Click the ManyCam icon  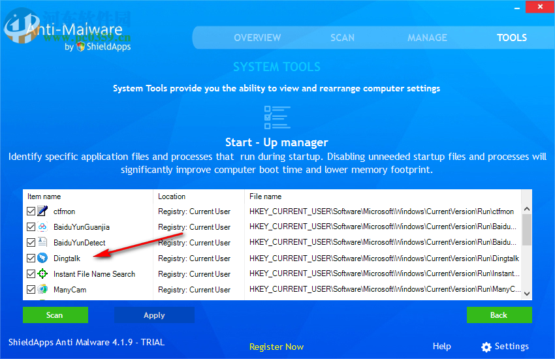click(42, 289)
